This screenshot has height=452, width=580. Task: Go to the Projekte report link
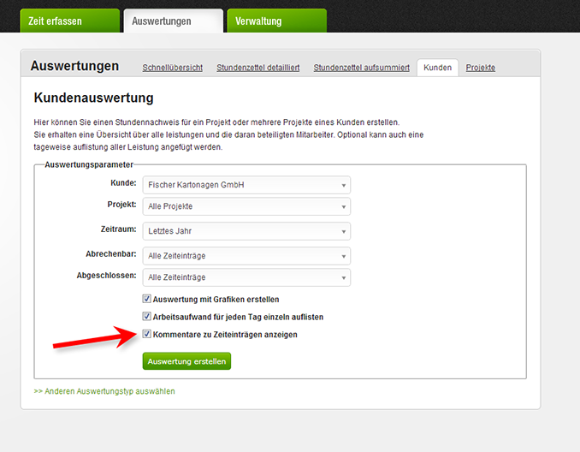pyautogui.click(x=480, y=68)
